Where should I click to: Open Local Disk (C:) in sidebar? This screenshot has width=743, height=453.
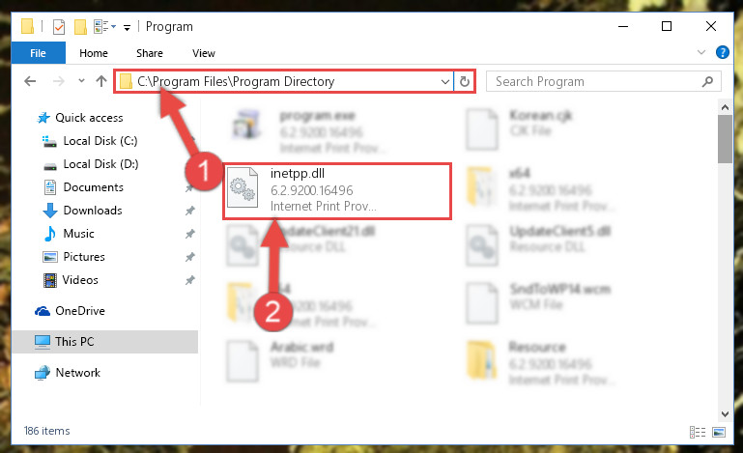(x=100, y=141)
